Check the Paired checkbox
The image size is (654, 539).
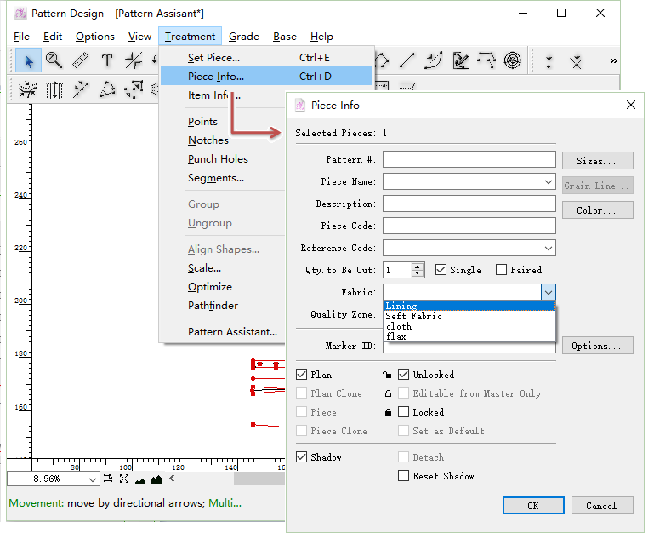(x=501, y=270)
